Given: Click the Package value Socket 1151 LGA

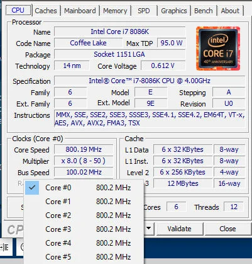Looking at the screenshot, I should (x=119, y=54).
